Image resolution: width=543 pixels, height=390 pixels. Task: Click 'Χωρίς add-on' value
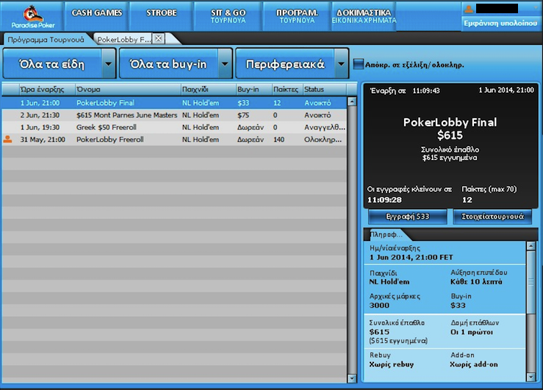(x=474, y=364)
